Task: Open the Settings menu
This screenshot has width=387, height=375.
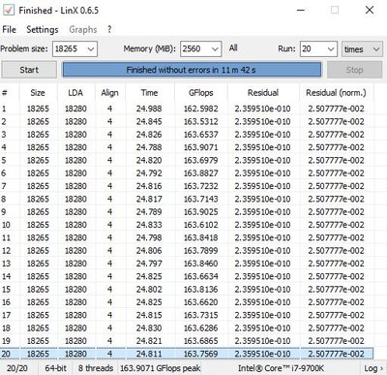Action: 43,30
